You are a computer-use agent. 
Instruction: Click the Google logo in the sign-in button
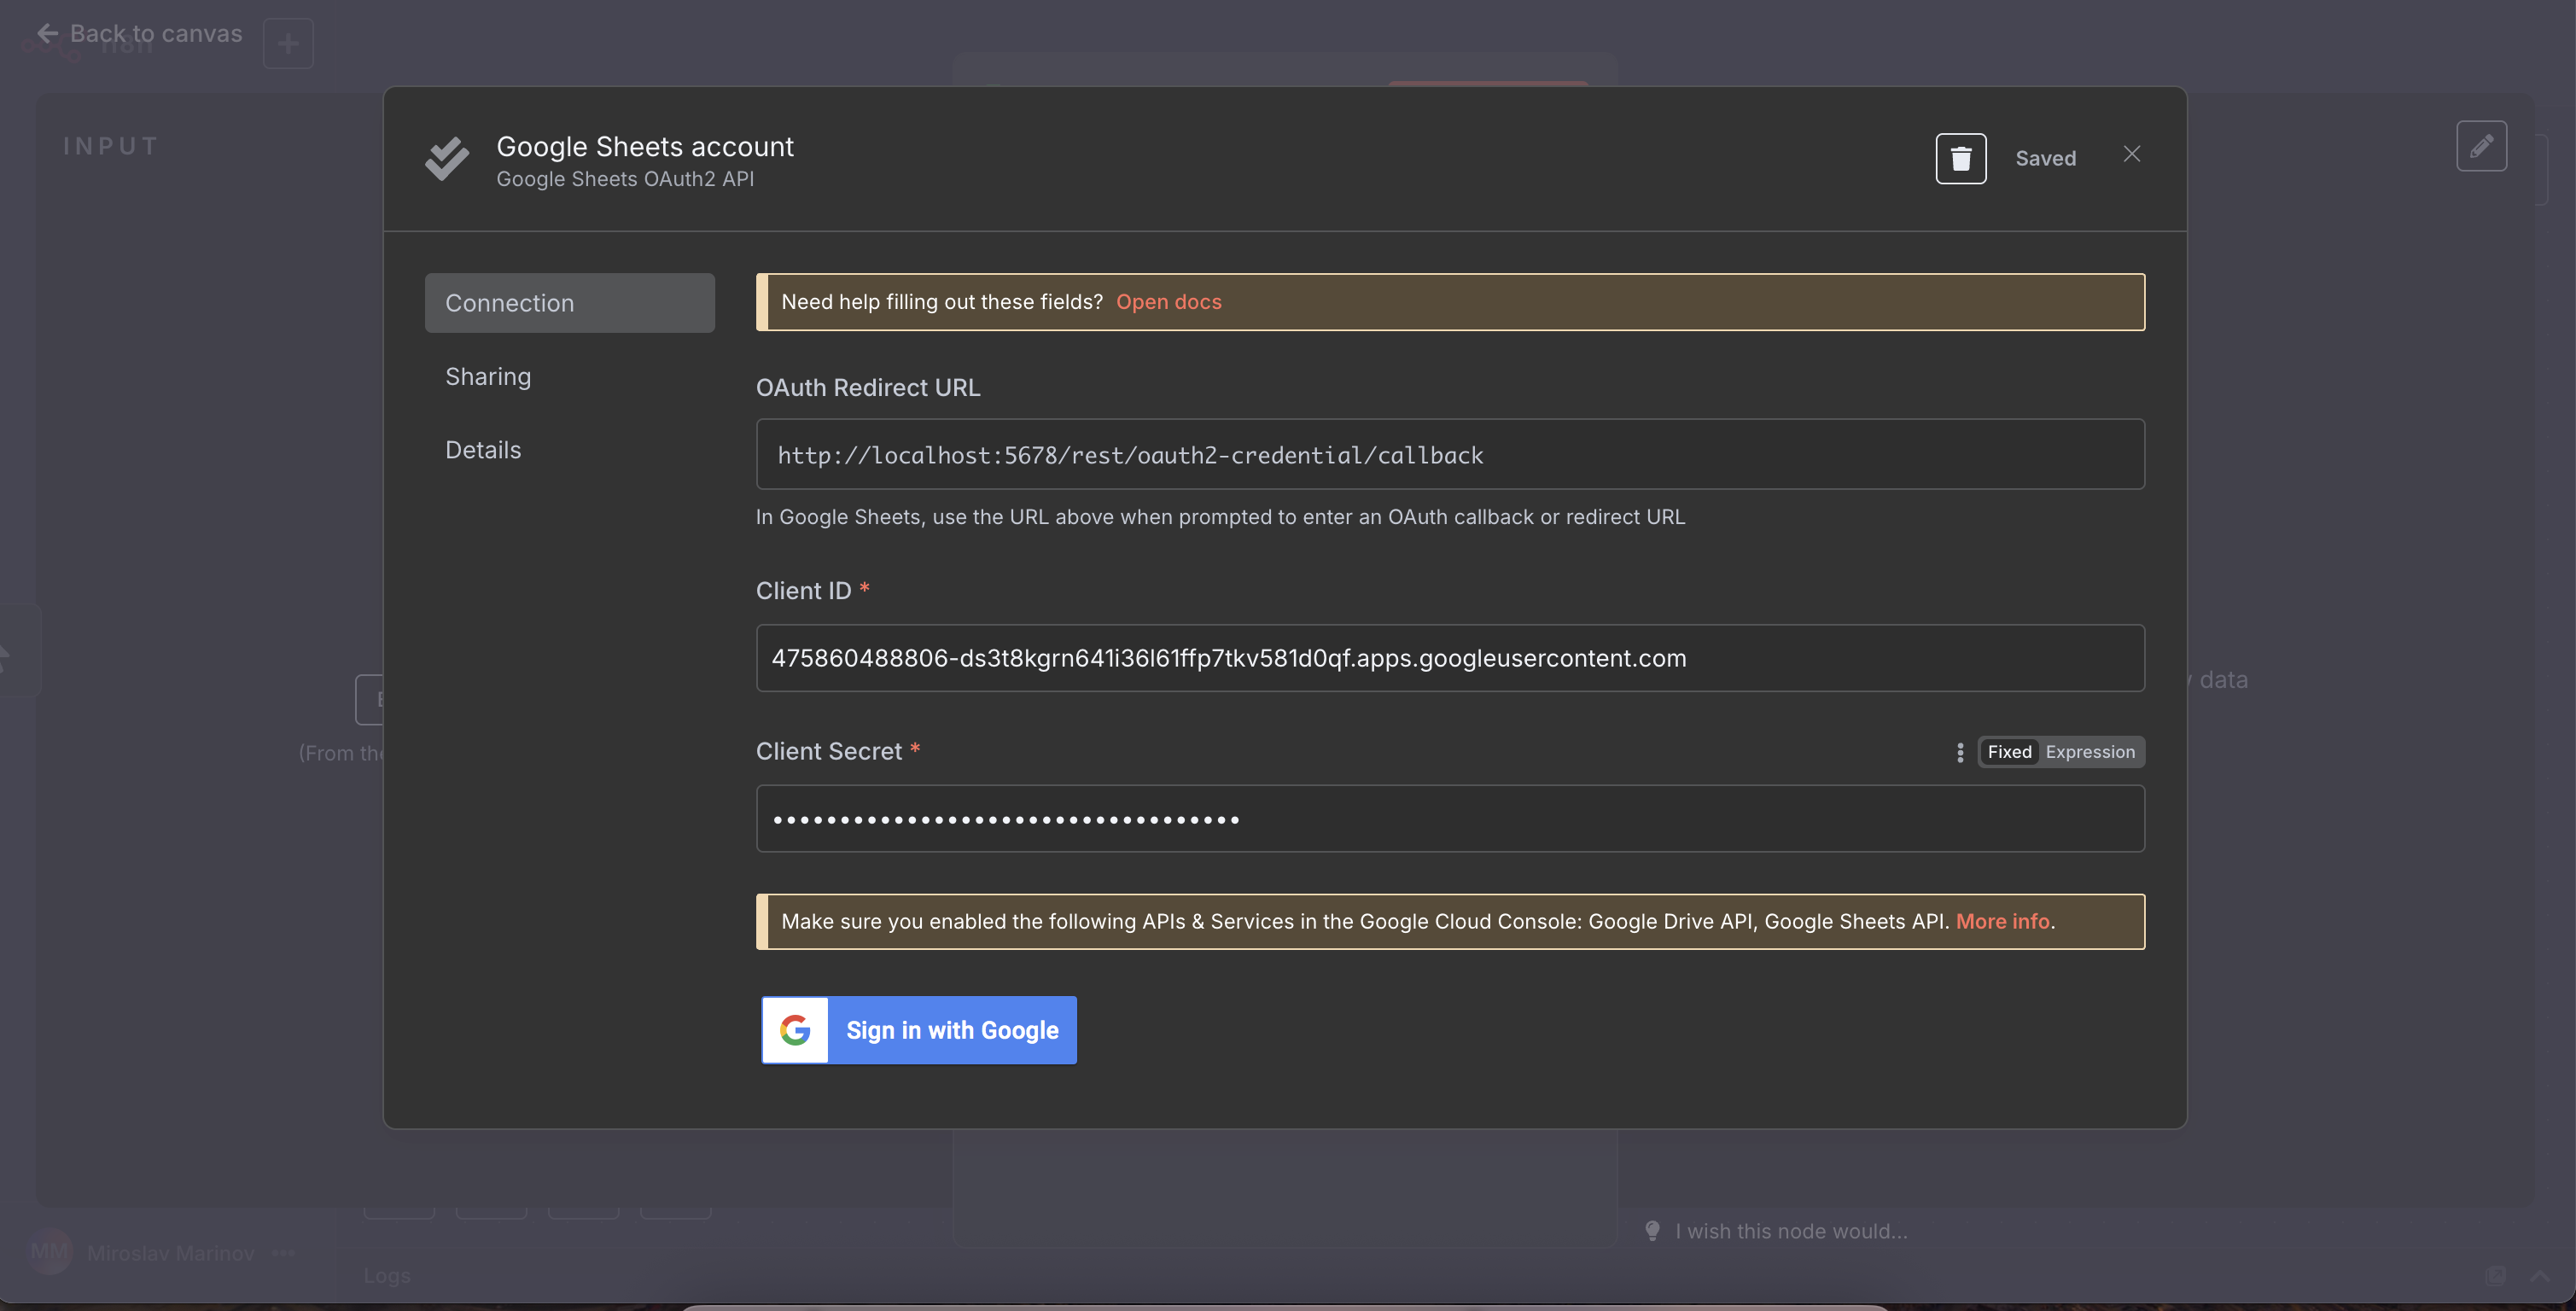(794, 1030)
